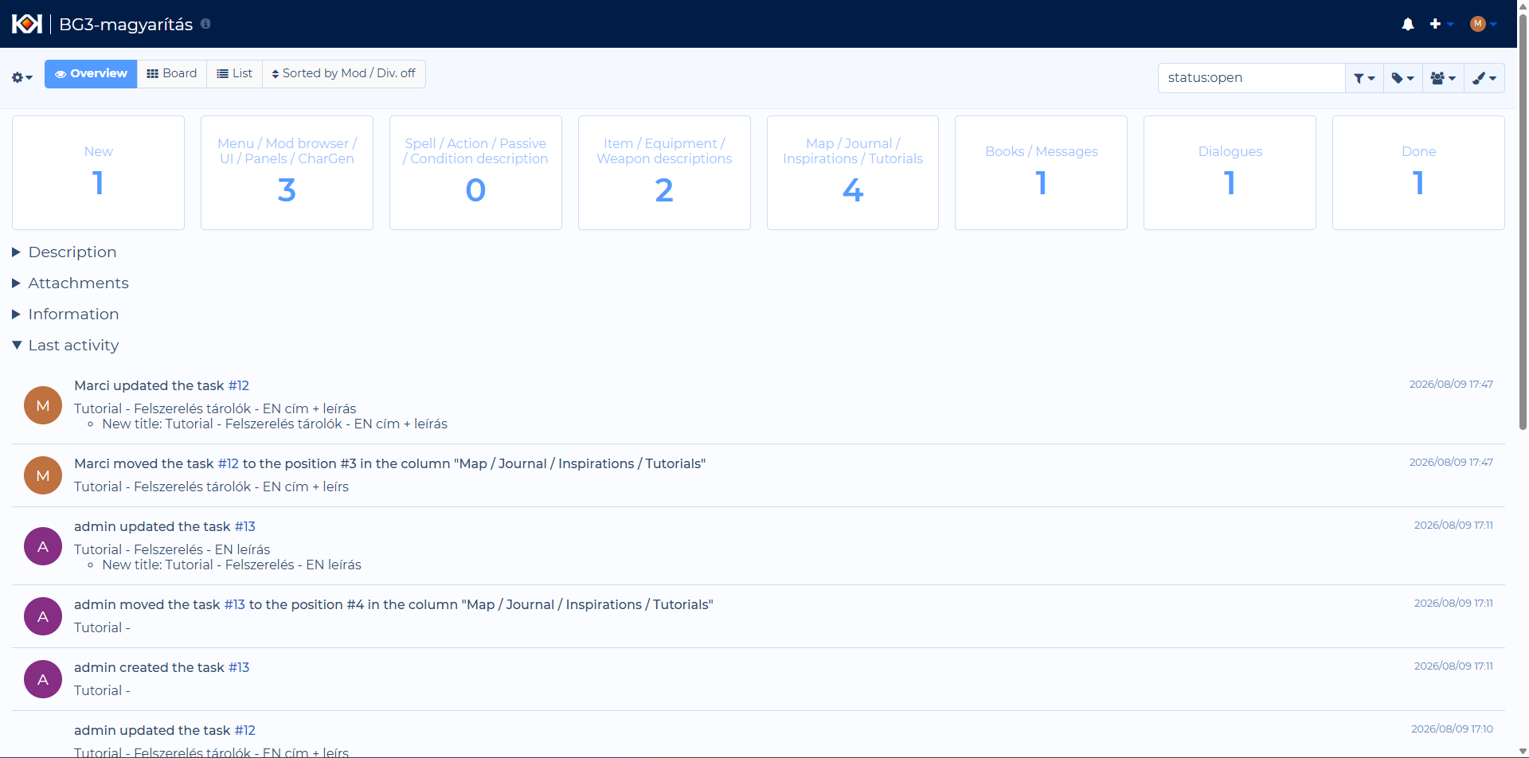Expand the Information section
The width and height of the screenshot is (1529, 758).
point(65,314)
